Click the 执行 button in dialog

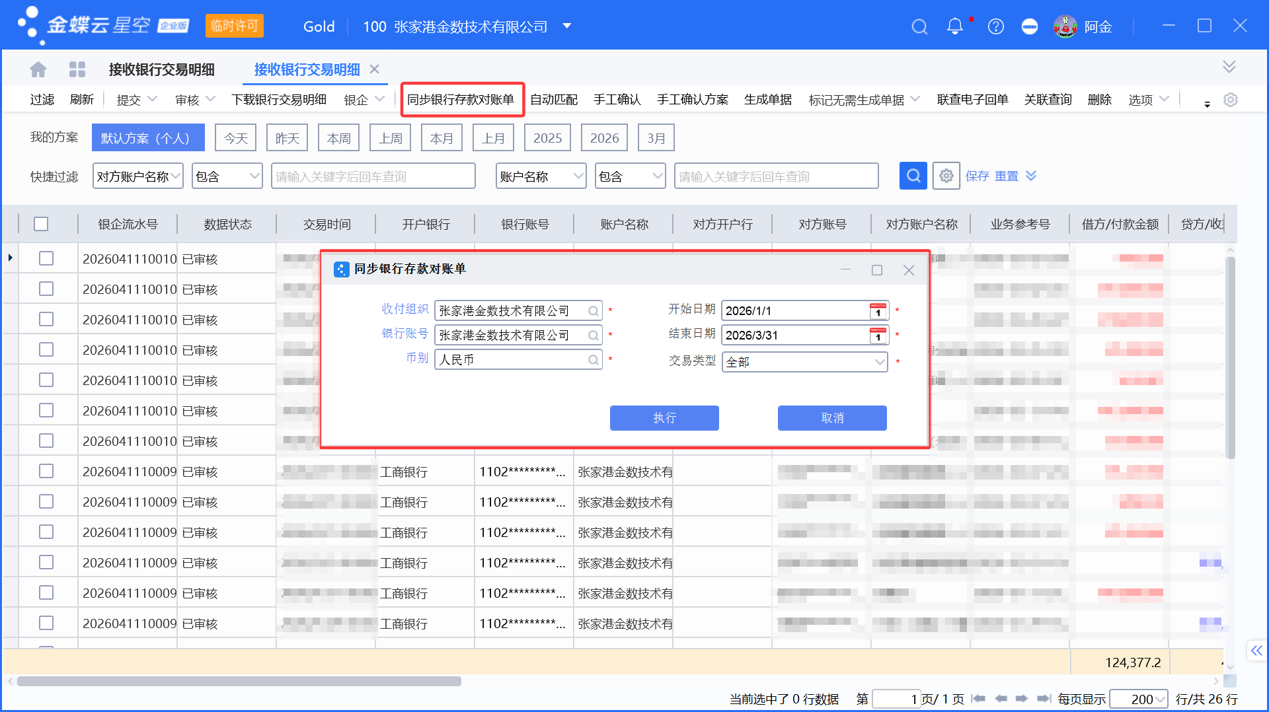click(664, 418)
